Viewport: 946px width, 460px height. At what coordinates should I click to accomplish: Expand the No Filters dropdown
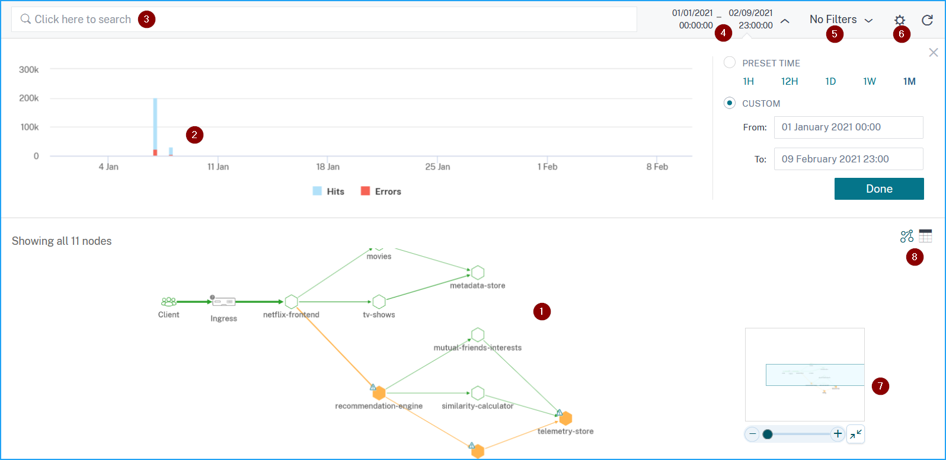tap(841, 20)
